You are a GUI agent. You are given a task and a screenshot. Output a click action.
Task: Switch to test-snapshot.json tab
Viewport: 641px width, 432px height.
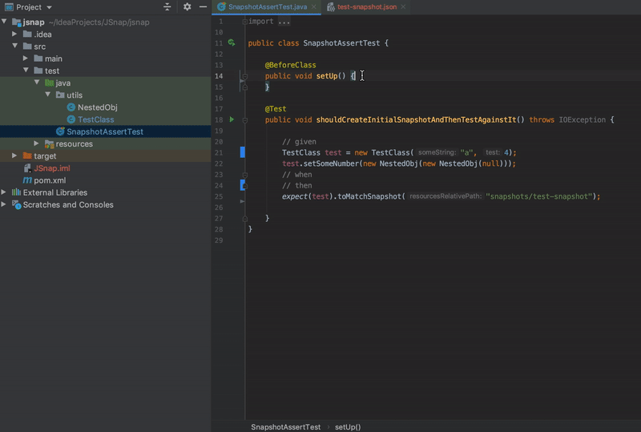367,7
